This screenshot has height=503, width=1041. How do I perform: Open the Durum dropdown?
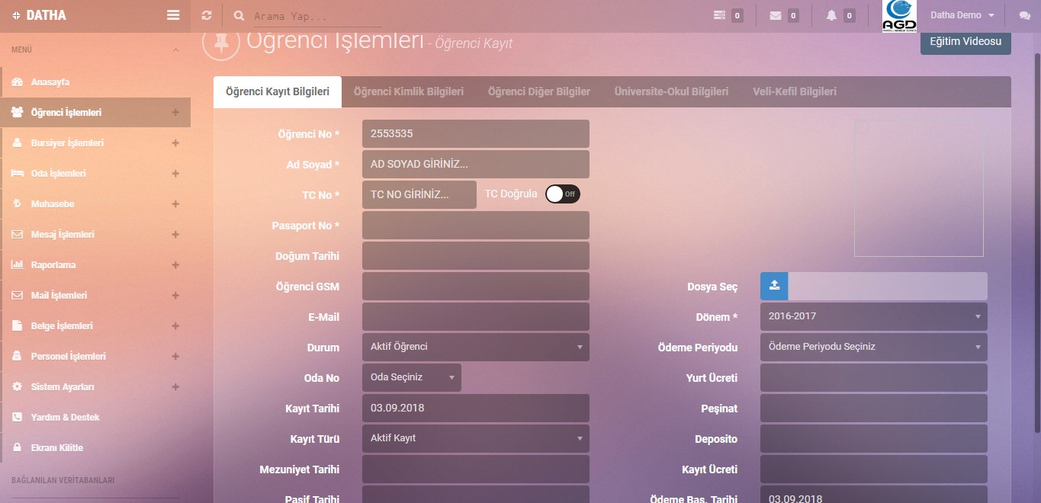475,347
